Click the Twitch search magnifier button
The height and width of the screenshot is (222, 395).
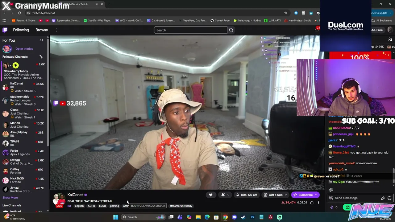(231, 30)
